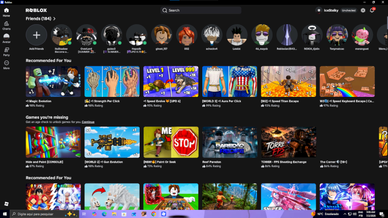Click The Corner [18+] game title
This screenshot has width=388, height=218.
(x=333, y=162)
